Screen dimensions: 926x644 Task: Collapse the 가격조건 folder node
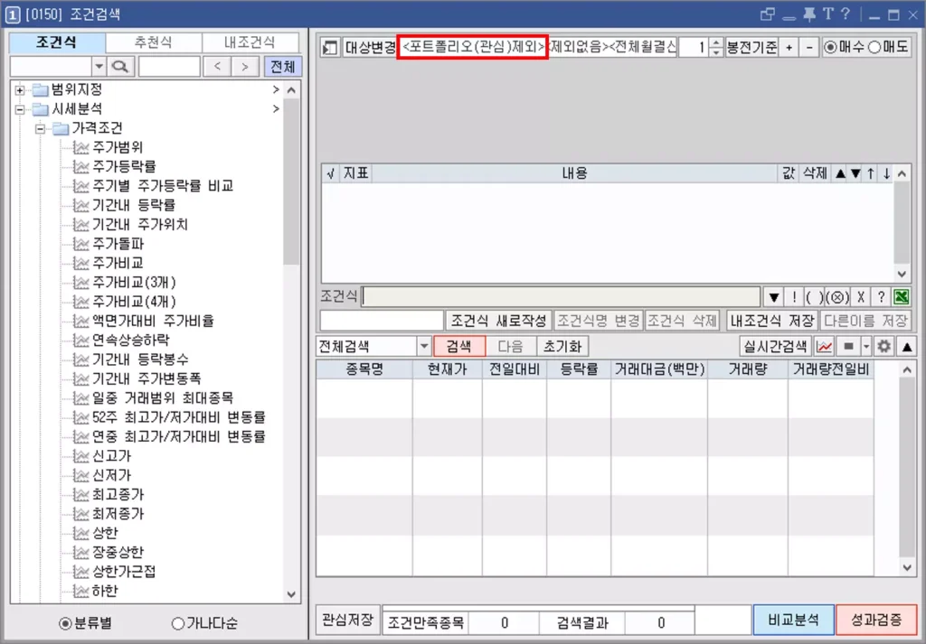tap(40, 128)
